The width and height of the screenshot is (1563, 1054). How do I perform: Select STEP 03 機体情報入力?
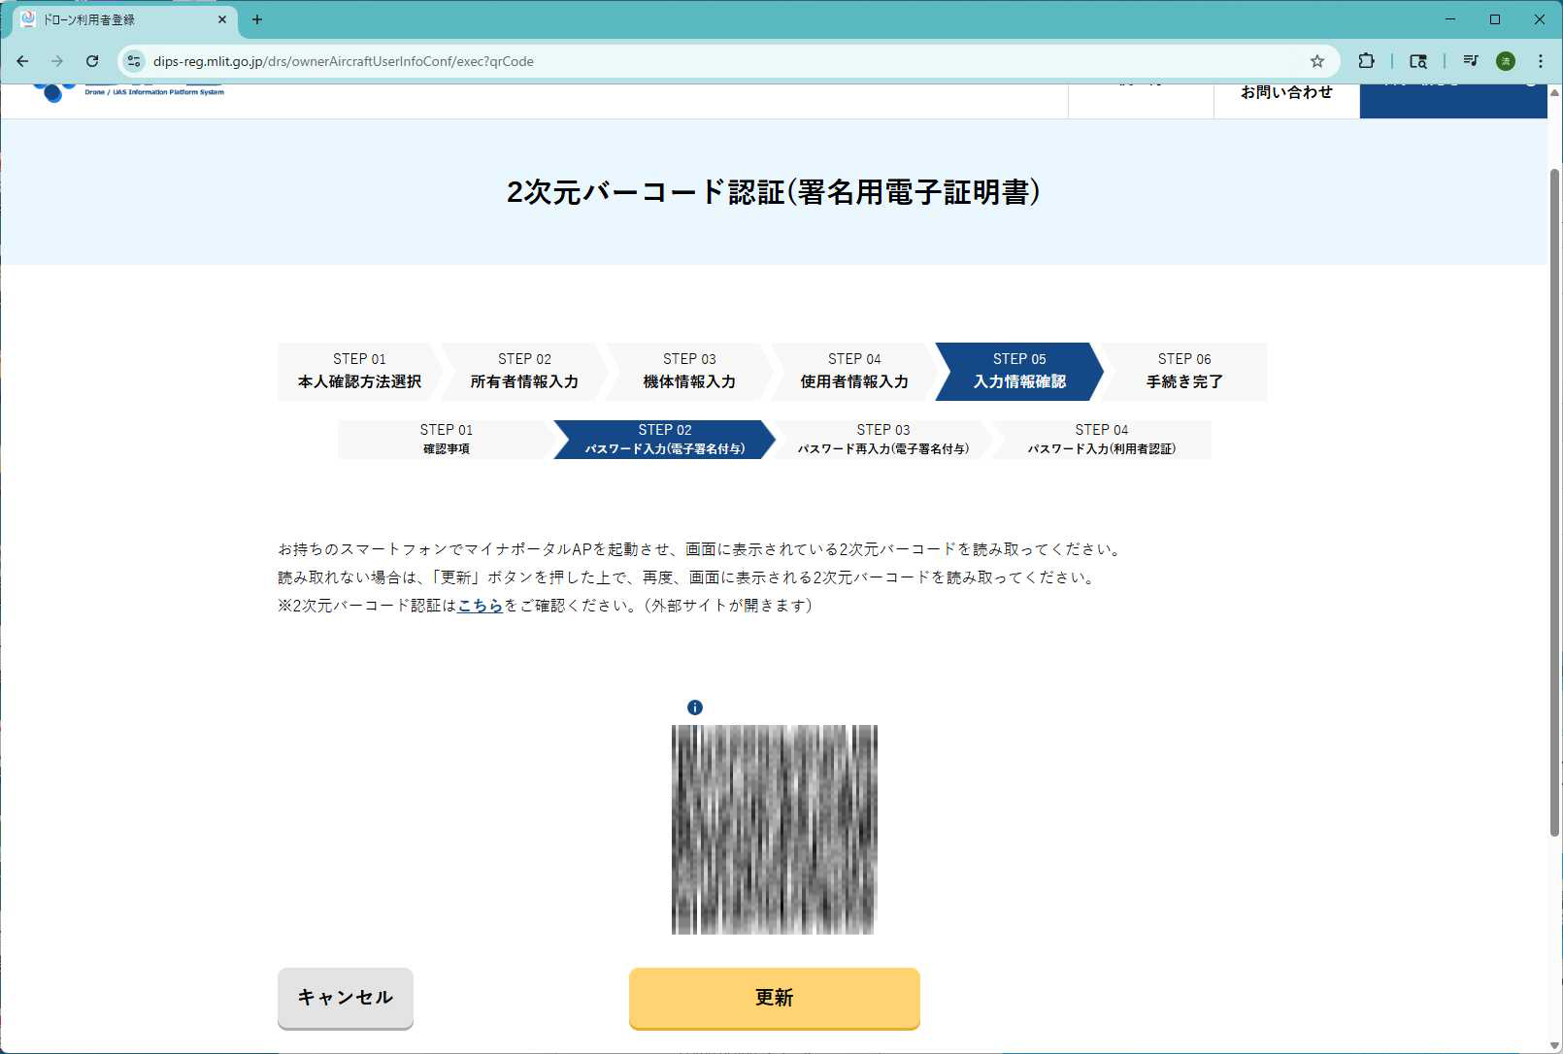coord(690,372)
